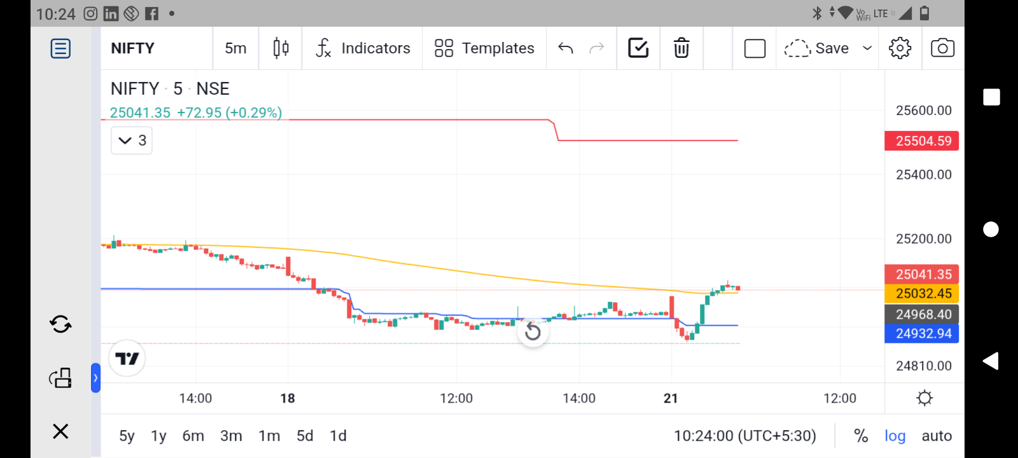
Task: Select the 6m date range
Action: pos(193,436)
